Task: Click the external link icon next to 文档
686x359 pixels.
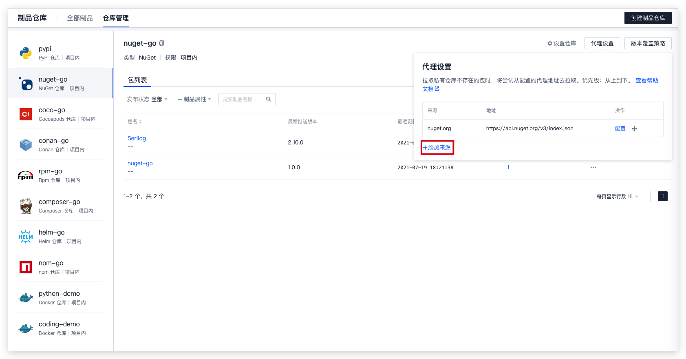Action: (x=437, y=89)
